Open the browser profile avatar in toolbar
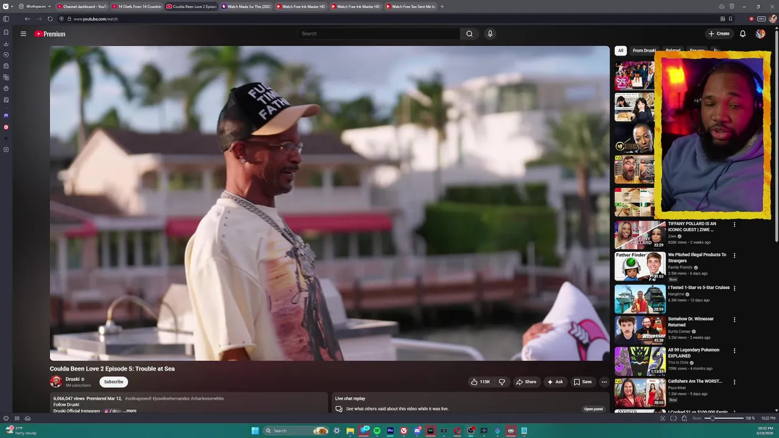 click(x=773, y=19)
